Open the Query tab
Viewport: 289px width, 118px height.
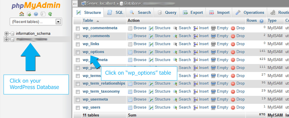pos(167,12)
